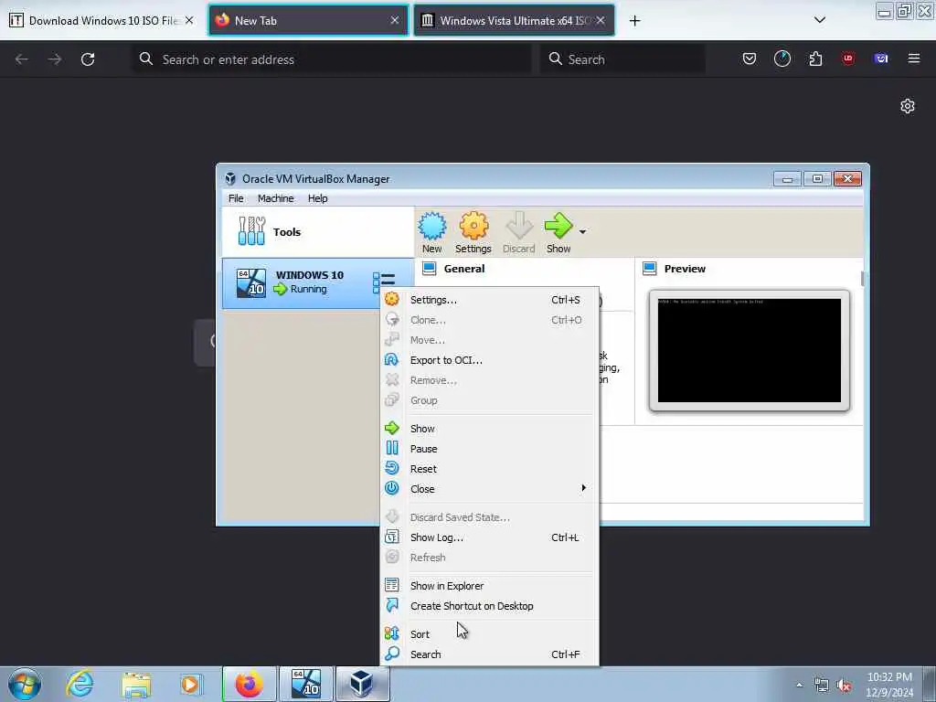Choose Show Log… in the context menu
This screenshot has width=936, height=702.
point(490,537)
